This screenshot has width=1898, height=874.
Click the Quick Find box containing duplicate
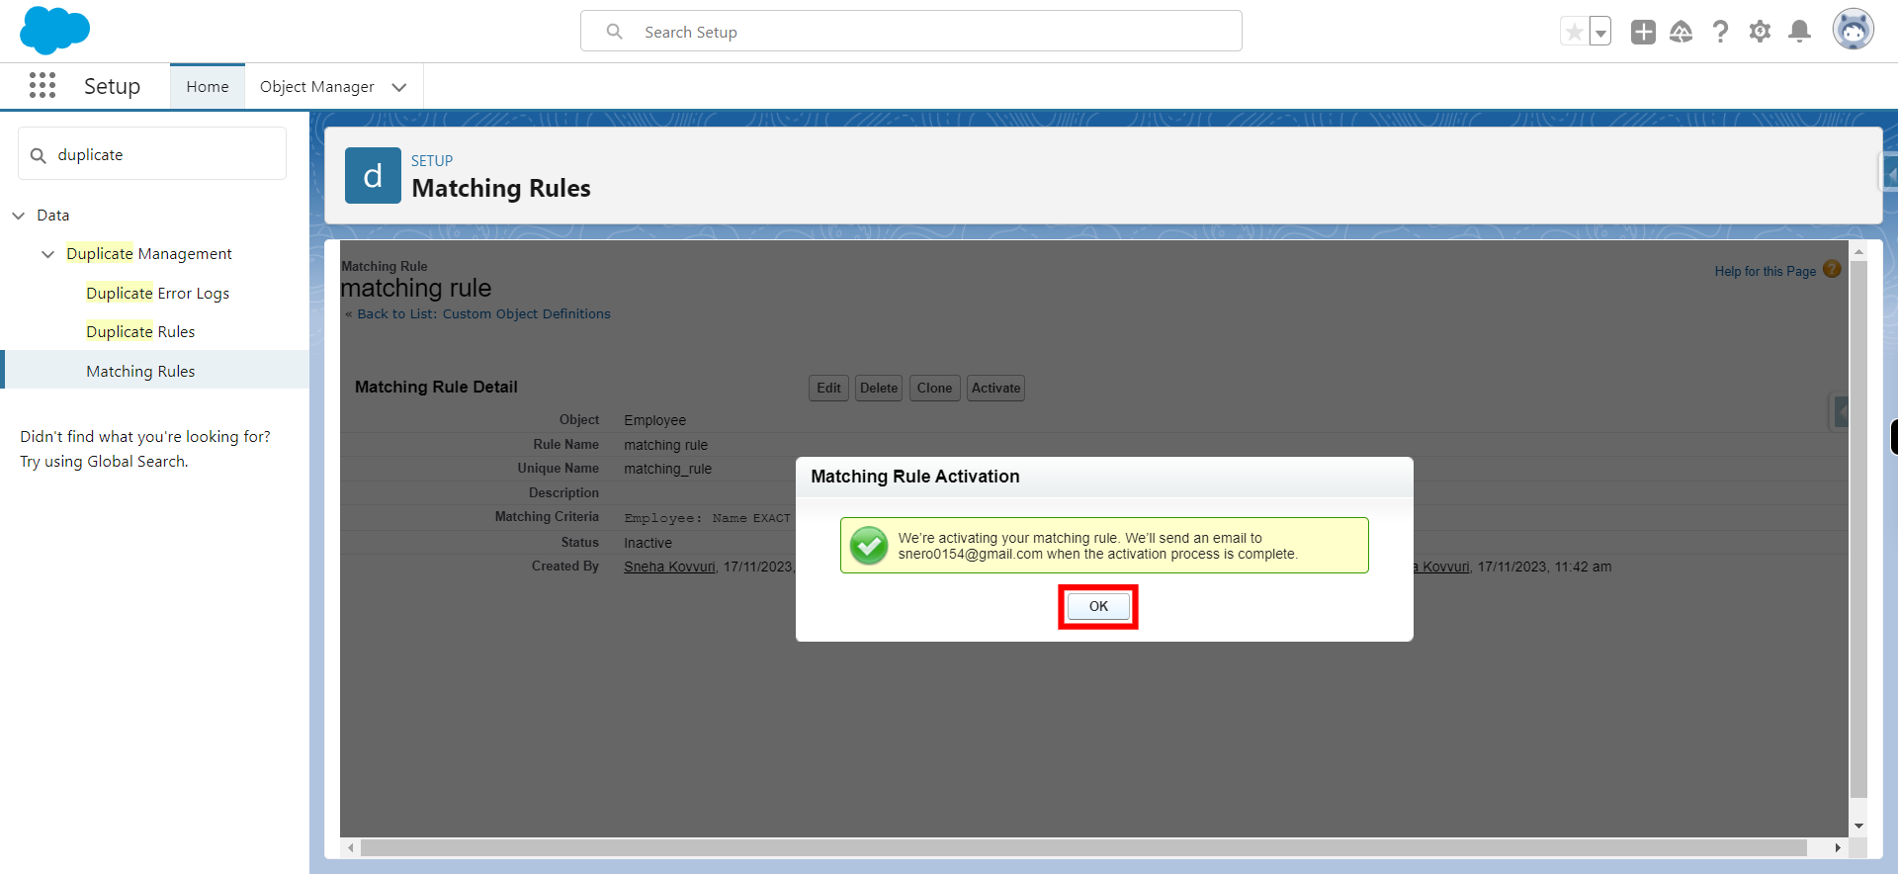click(x=152, y=154)
